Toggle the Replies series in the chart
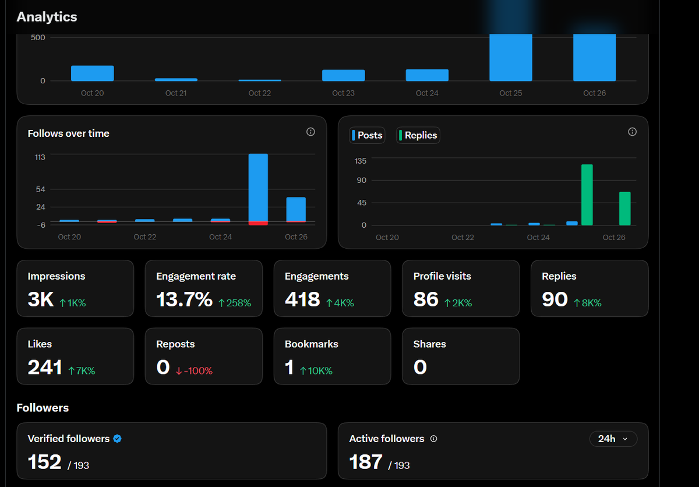This screenshot has height=487, width=699. pyautogui.click(x=418, y=135)
